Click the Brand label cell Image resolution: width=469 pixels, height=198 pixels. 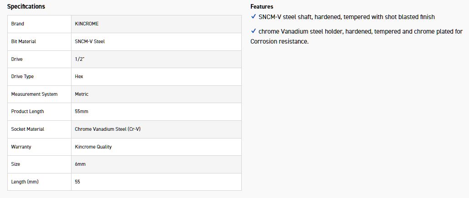(18, 24)
